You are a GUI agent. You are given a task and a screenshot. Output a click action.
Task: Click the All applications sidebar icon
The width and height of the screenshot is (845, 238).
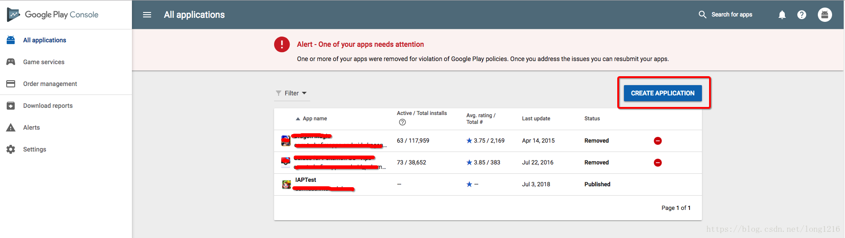11,40
